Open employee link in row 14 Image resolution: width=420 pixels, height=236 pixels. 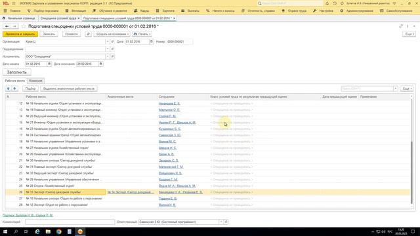pos(167,116)
